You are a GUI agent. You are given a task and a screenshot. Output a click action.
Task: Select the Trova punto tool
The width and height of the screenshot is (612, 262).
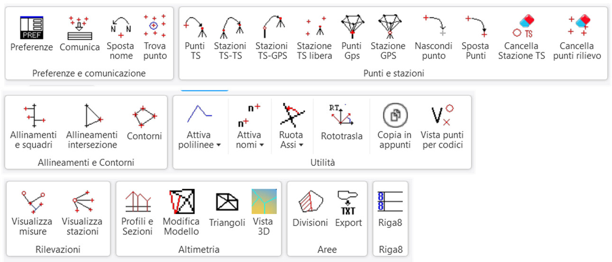155,27
